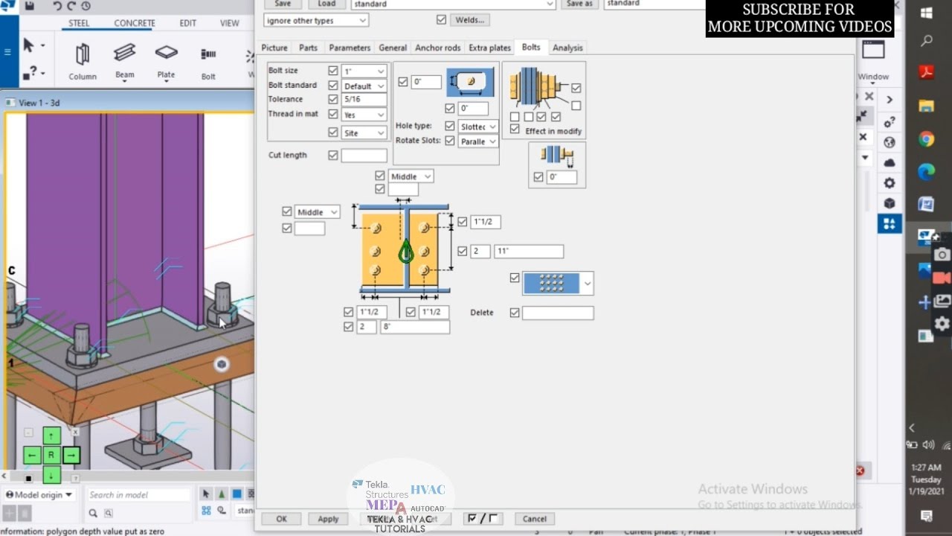This screenshot has width=952, height=536.
Task: Click the selection arrow tool
Action: pos(29,45)
